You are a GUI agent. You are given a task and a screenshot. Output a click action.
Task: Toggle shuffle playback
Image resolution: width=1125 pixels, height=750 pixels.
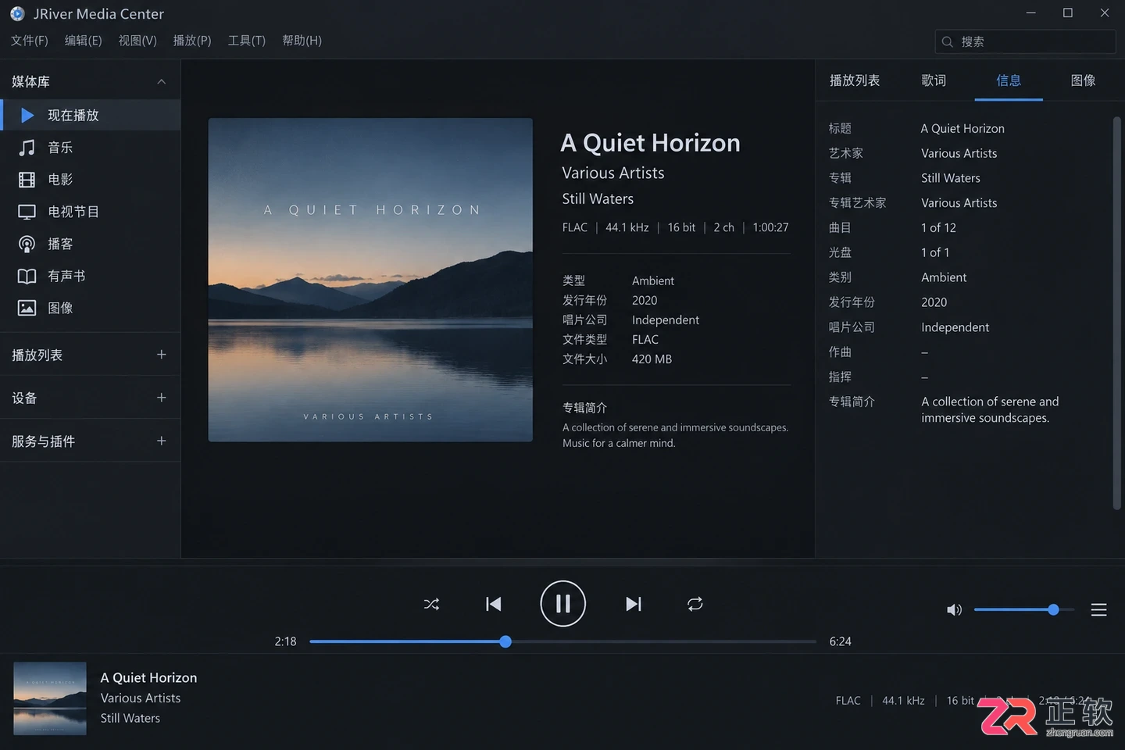coord(431,604)
